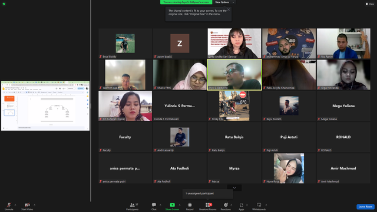Click the Frisky video tile with street photo
Image resolution: width=377 pixels, height=212 pixels.
point(234,106)
